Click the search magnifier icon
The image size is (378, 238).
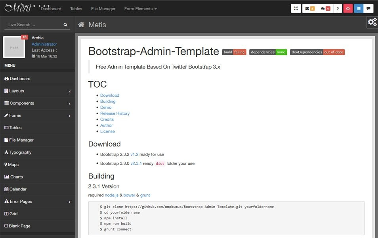(65, 25)
